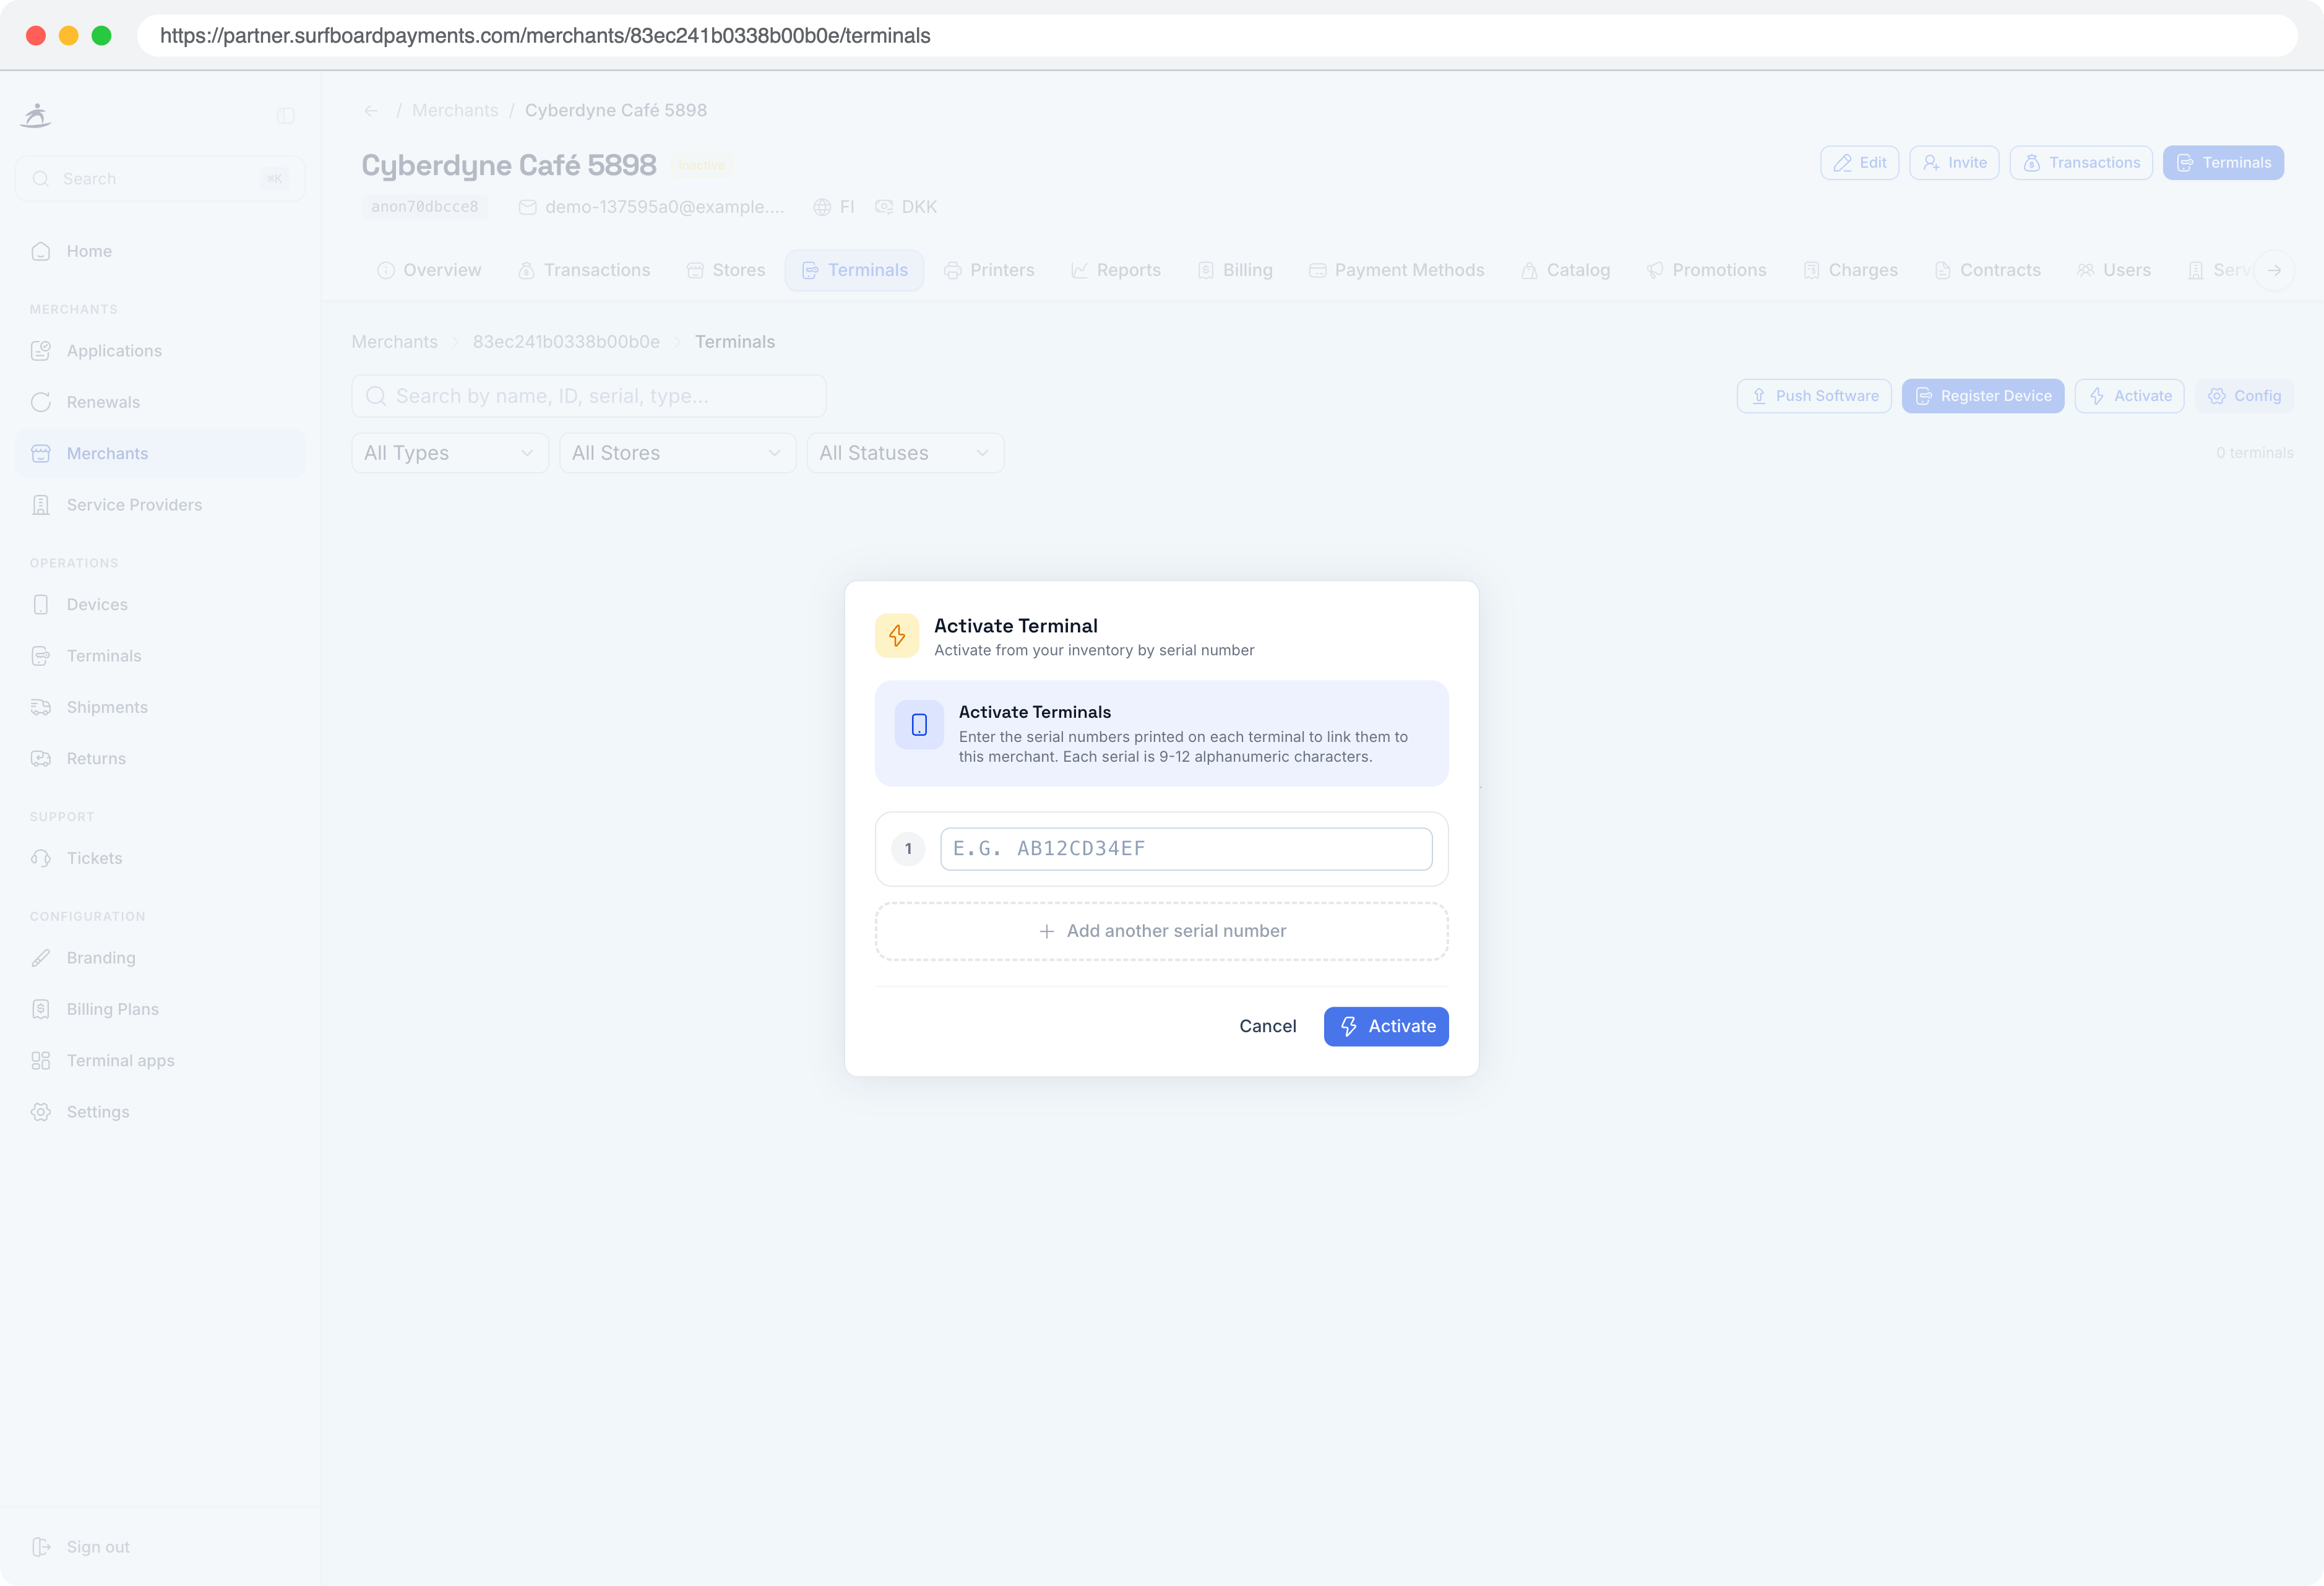
Task: Open the All Stores dropdown
Action: coord(677,453)
